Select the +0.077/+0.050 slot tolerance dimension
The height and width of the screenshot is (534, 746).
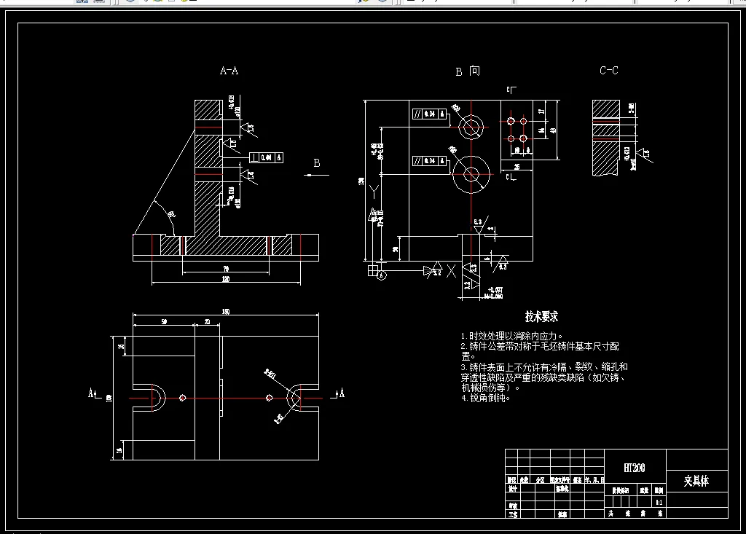(x=493, y=293)
